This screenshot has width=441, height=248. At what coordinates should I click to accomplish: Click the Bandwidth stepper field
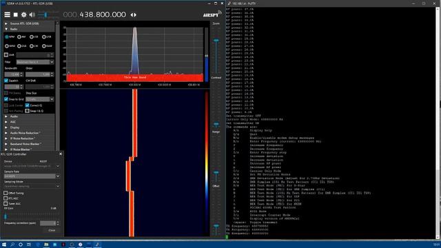pos(14,74)
